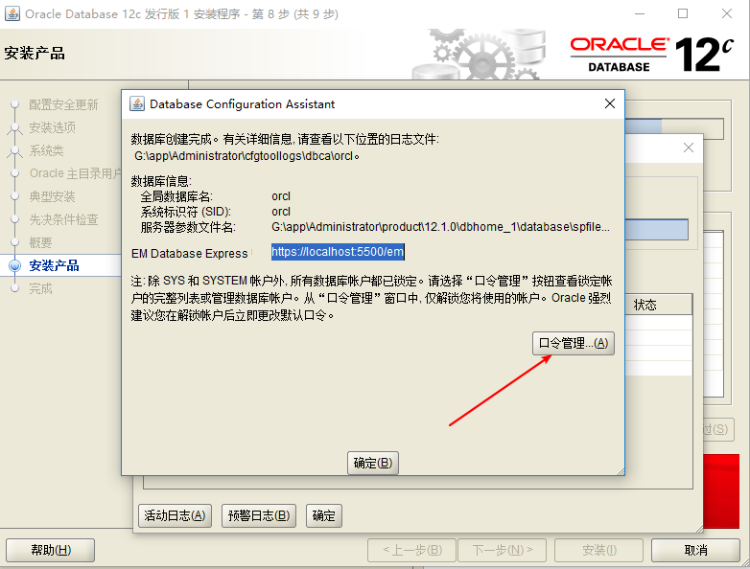
Task: Select the 系统类 step in sidebar
Action: (x=46, y=150)
